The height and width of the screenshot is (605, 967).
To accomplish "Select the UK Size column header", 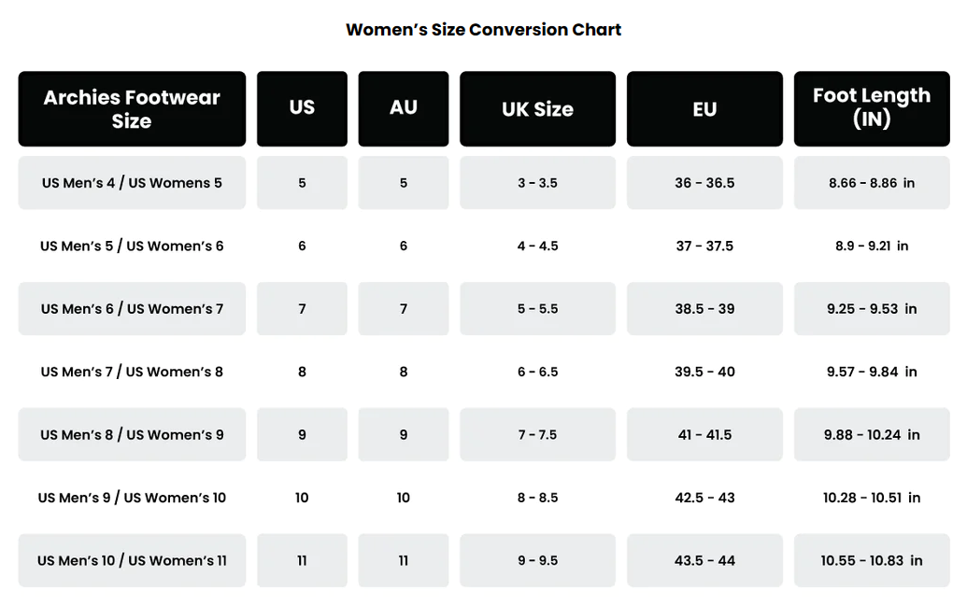I will [537, 109].
